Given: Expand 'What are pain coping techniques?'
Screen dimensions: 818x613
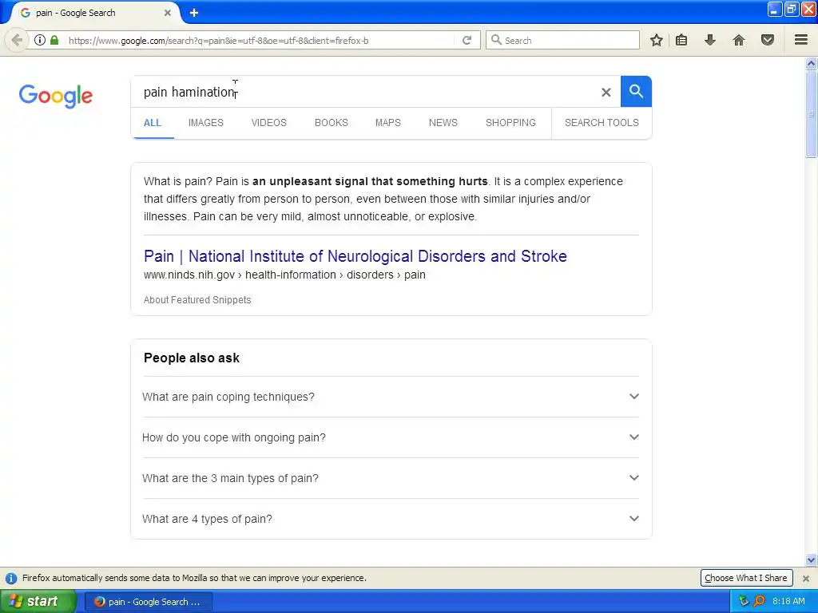Looking at the screenshot, I should click(x=391, y=397).
